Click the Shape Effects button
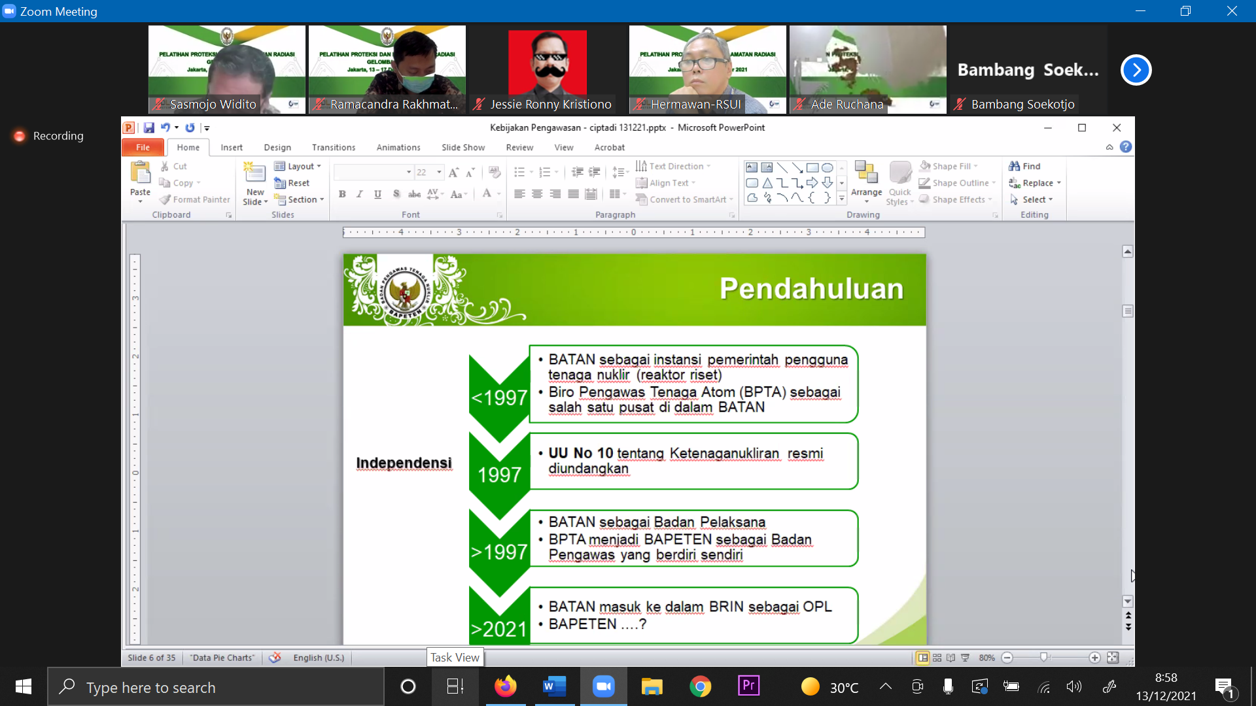The image size is (1256, 706). click(956, 199)
